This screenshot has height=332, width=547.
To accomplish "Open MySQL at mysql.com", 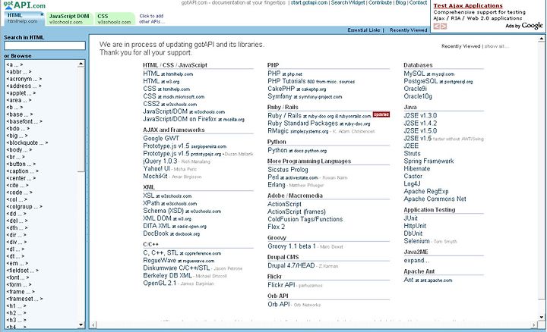I will pos(428,74).
